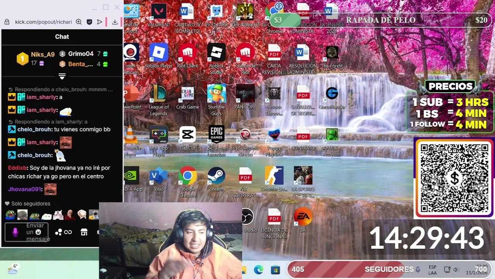Open Microsoft Store in taskbar
The width and height of the screenshot is (495, 279).
[275, 270]
